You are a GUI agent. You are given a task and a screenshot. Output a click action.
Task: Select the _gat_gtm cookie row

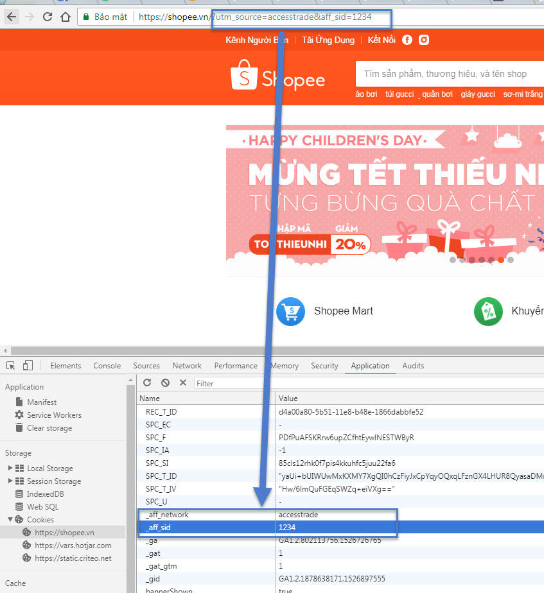pos(340,566)
